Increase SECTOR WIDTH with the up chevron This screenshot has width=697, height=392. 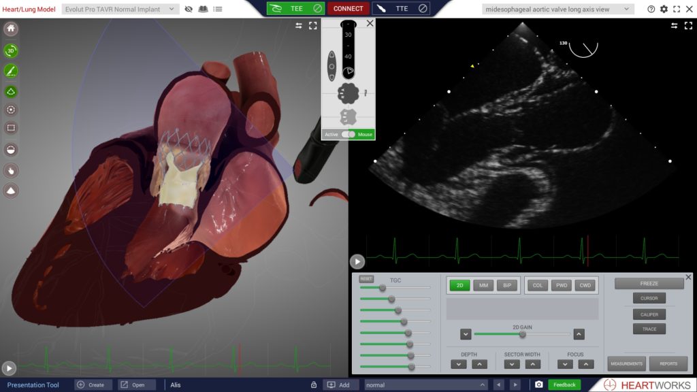[532, 365]
